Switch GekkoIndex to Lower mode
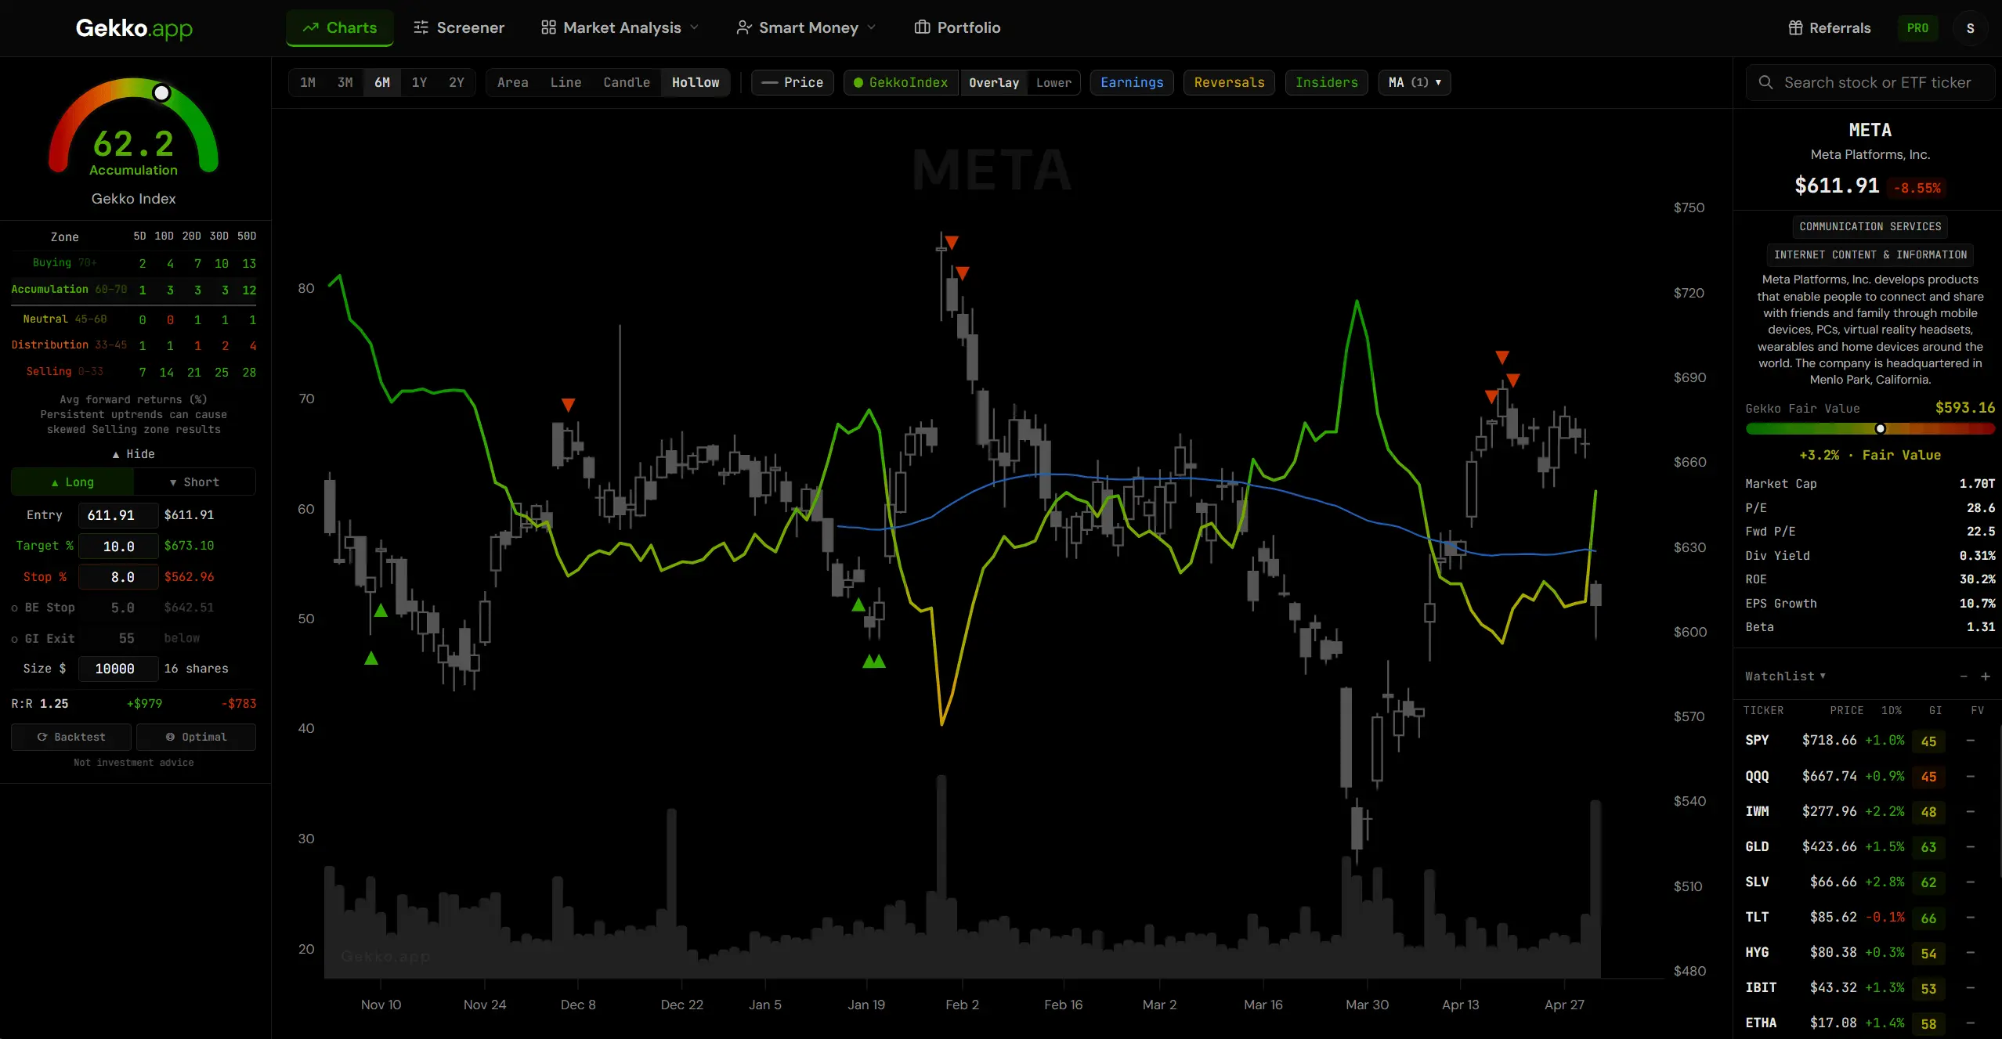Viewport: 2002px width, 1039px height. click(x=1053, y=82)
